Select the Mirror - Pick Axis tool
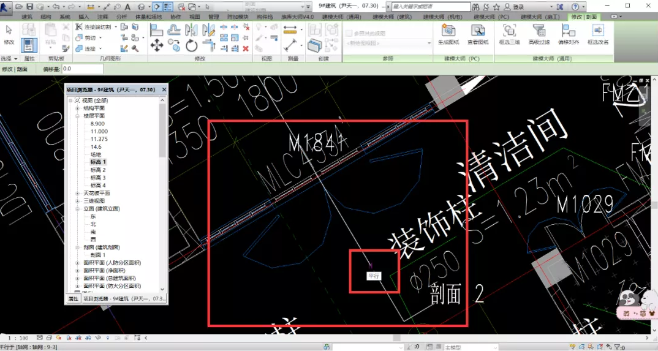 [191, 29]
